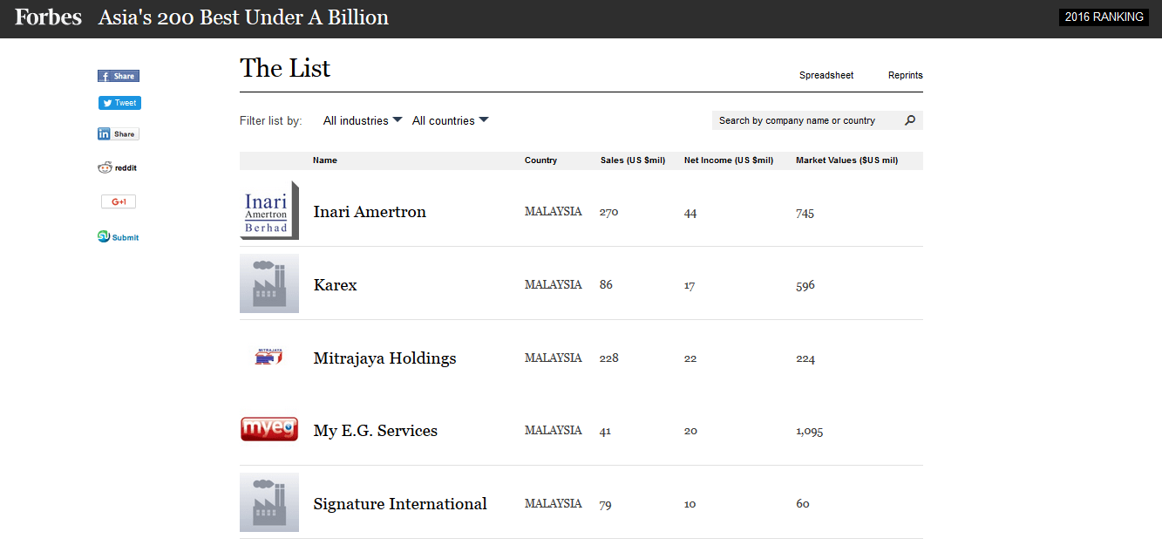Click MALAYSIA in My E.G. Services row
This screenshot has width=1162, height=559.
point(553,430)
